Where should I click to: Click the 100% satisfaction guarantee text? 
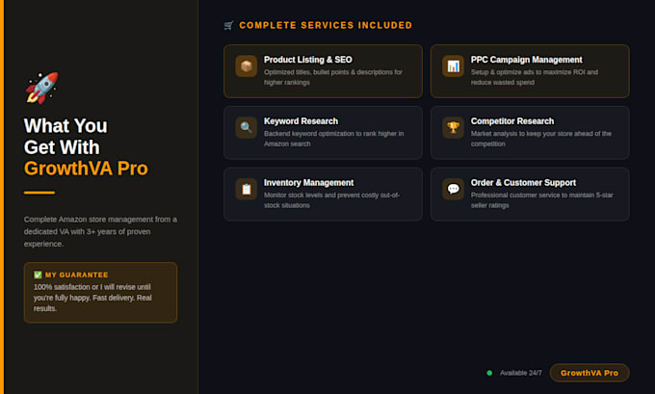point(92,298)
